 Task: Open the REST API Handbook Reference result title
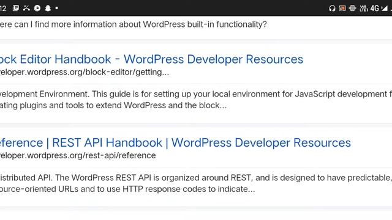pos(175,142)
